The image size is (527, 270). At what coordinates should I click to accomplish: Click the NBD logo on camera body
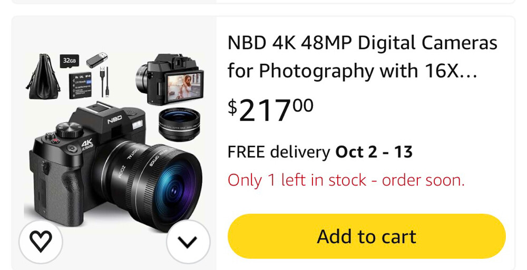pyautogui.click(x=114, y=119)
